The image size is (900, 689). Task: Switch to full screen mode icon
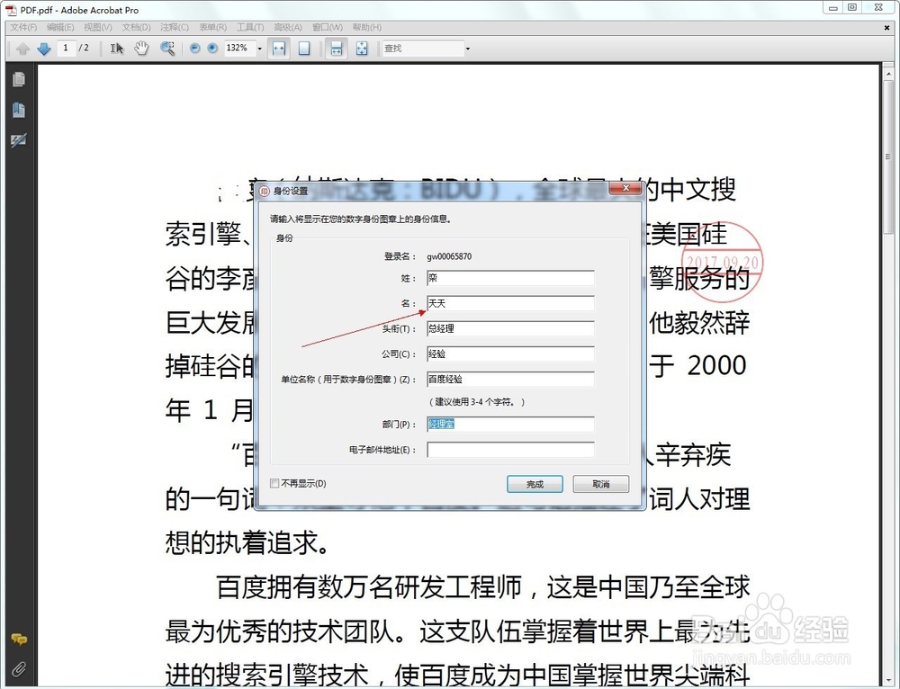362,49
